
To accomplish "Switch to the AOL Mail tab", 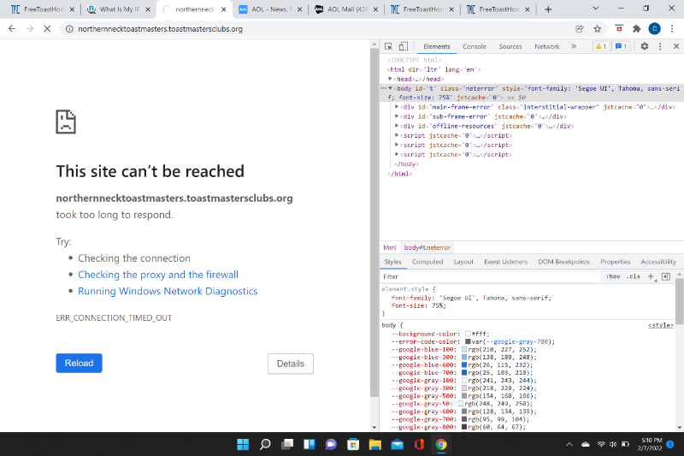I will click(x=346, y=9).
